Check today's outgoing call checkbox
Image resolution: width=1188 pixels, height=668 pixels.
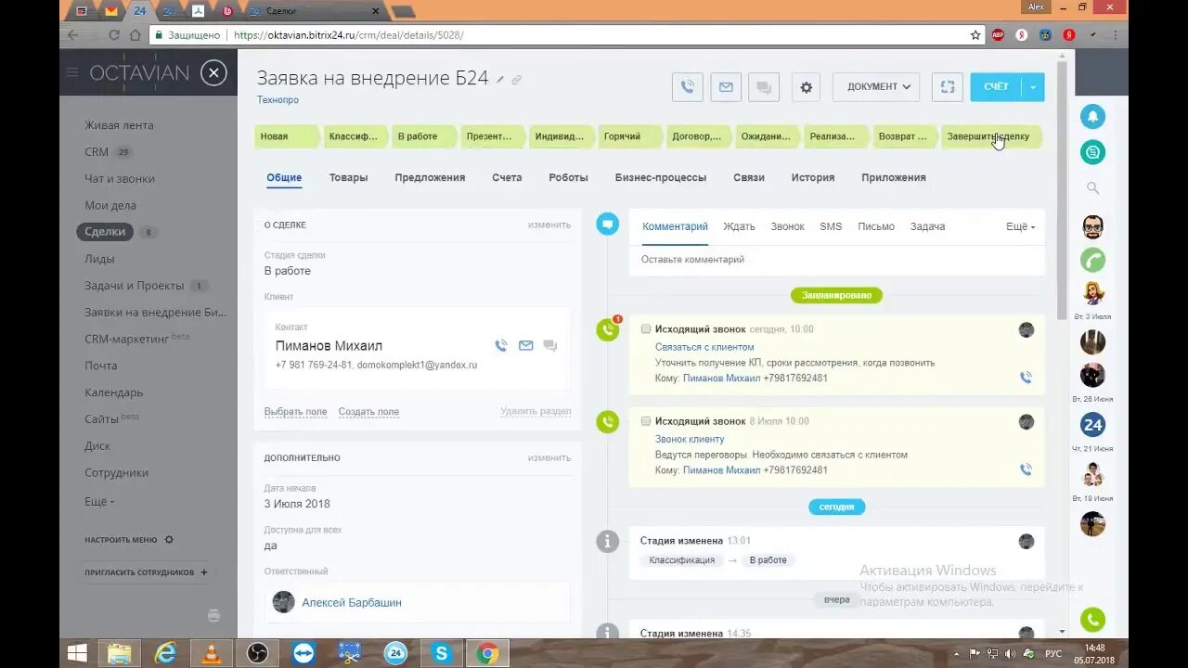pyautogui.click(x=646, y=328)
